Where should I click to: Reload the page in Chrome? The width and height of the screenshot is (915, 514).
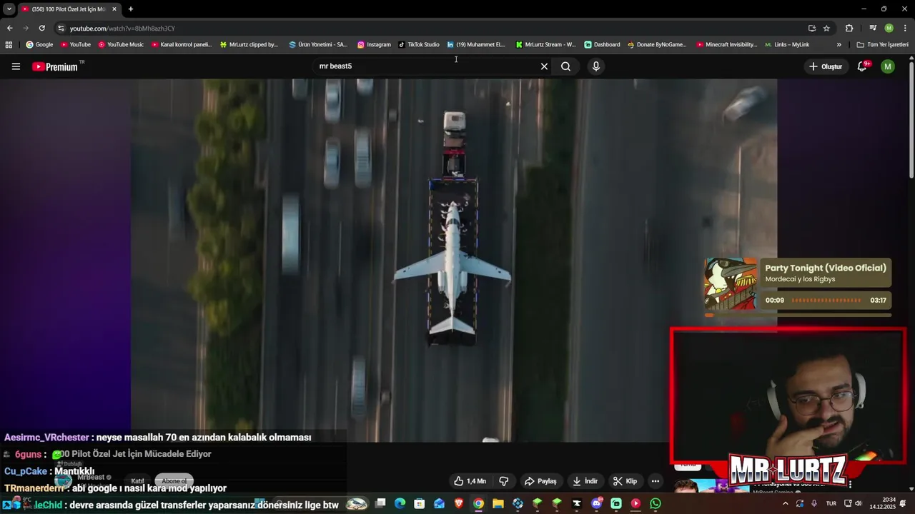click(x=41, y=28)
